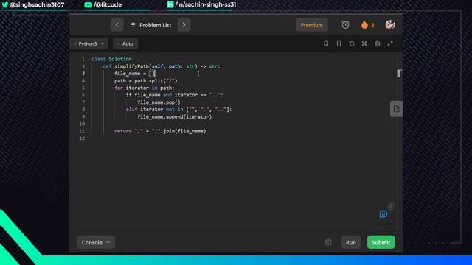Open editor settings gear
472x265 pixels.
coord(377,44)
